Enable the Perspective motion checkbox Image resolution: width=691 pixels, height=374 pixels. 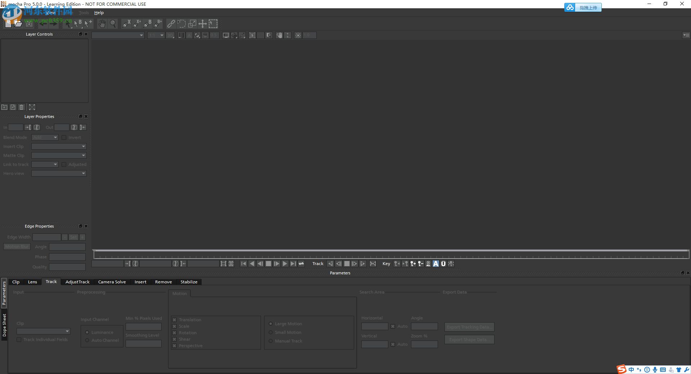(x=175, y=346)
